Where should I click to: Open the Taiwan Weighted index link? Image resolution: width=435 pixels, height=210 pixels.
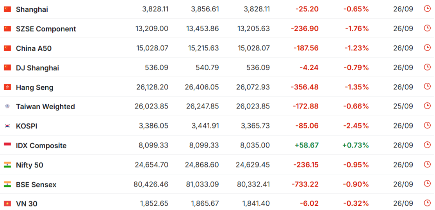(x=46, y=107)
